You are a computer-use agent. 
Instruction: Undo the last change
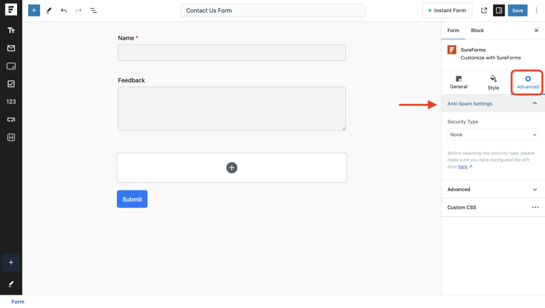click(x=64, y=11)
